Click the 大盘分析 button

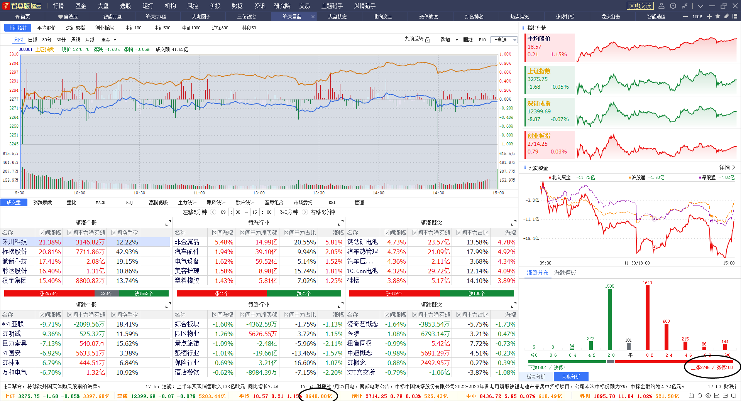[571, 377]
